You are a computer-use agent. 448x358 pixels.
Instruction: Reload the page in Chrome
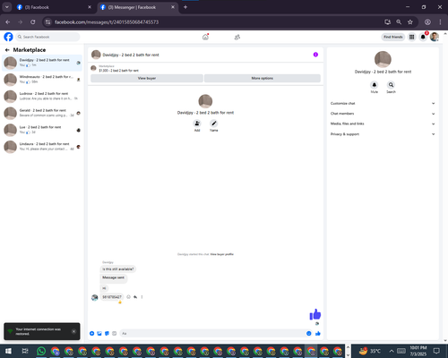[33, 21]
